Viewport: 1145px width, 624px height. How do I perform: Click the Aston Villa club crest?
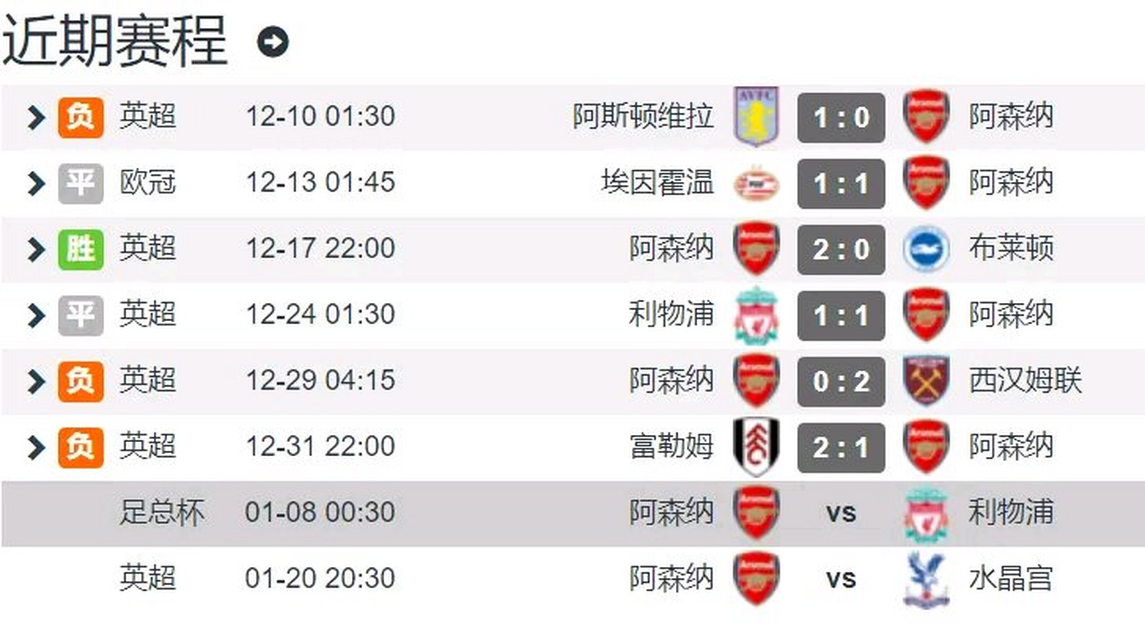tap(756, 117)
